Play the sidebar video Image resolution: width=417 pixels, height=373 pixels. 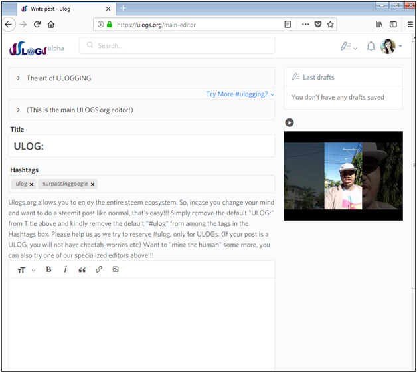pyautogui.click(x=290, y=122)
